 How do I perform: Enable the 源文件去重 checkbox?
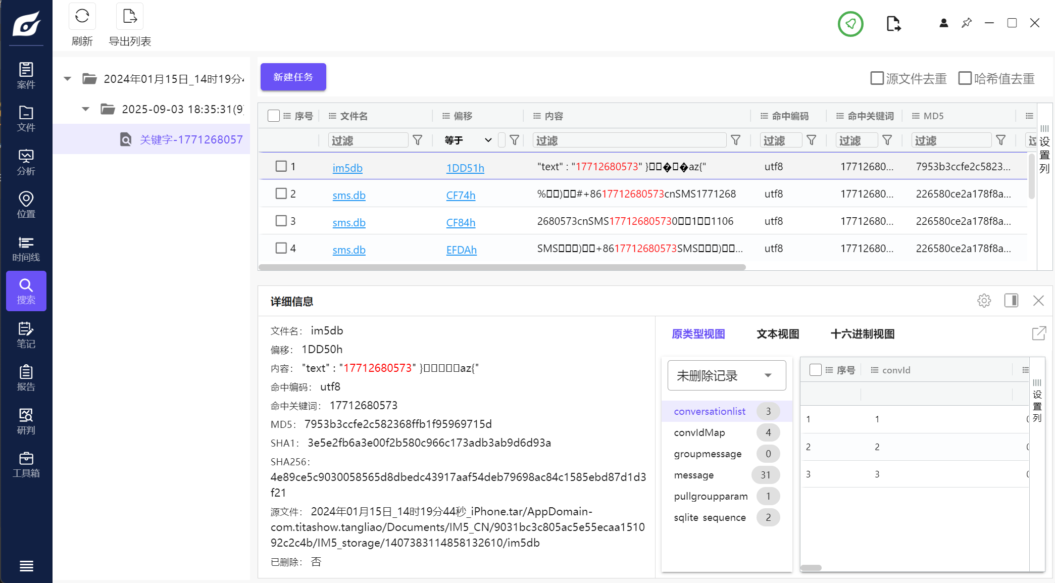877,78
